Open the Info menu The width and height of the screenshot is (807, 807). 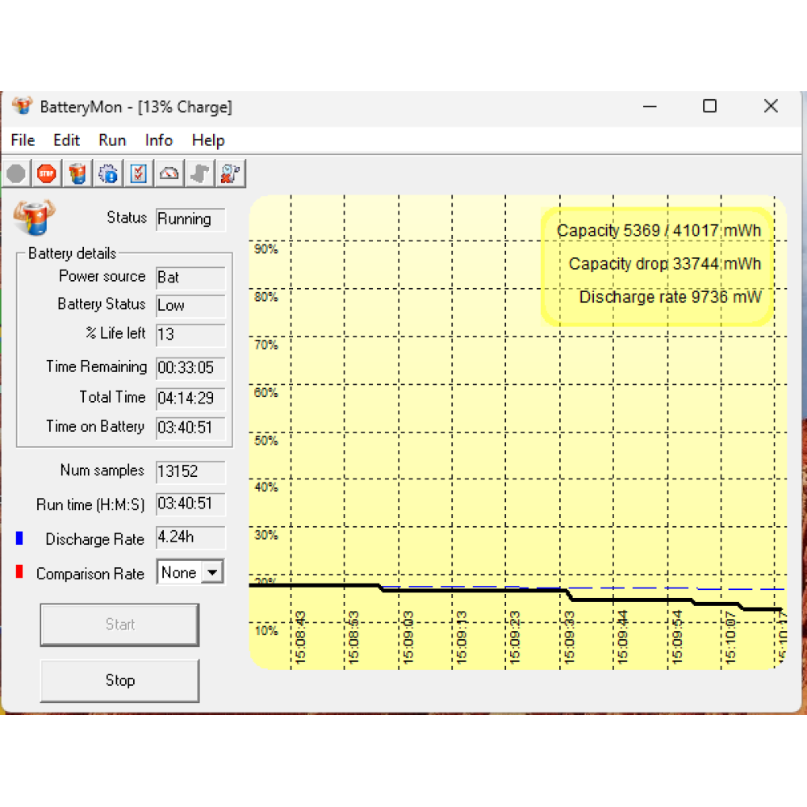coord(159,140)
